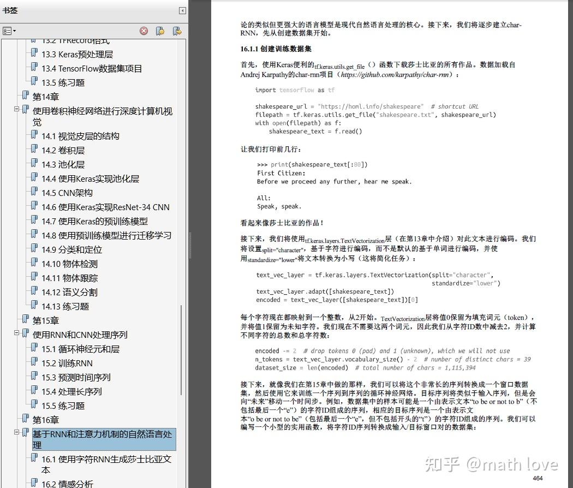Click the bookmark icon beside 16.2 情感分析

33,483
